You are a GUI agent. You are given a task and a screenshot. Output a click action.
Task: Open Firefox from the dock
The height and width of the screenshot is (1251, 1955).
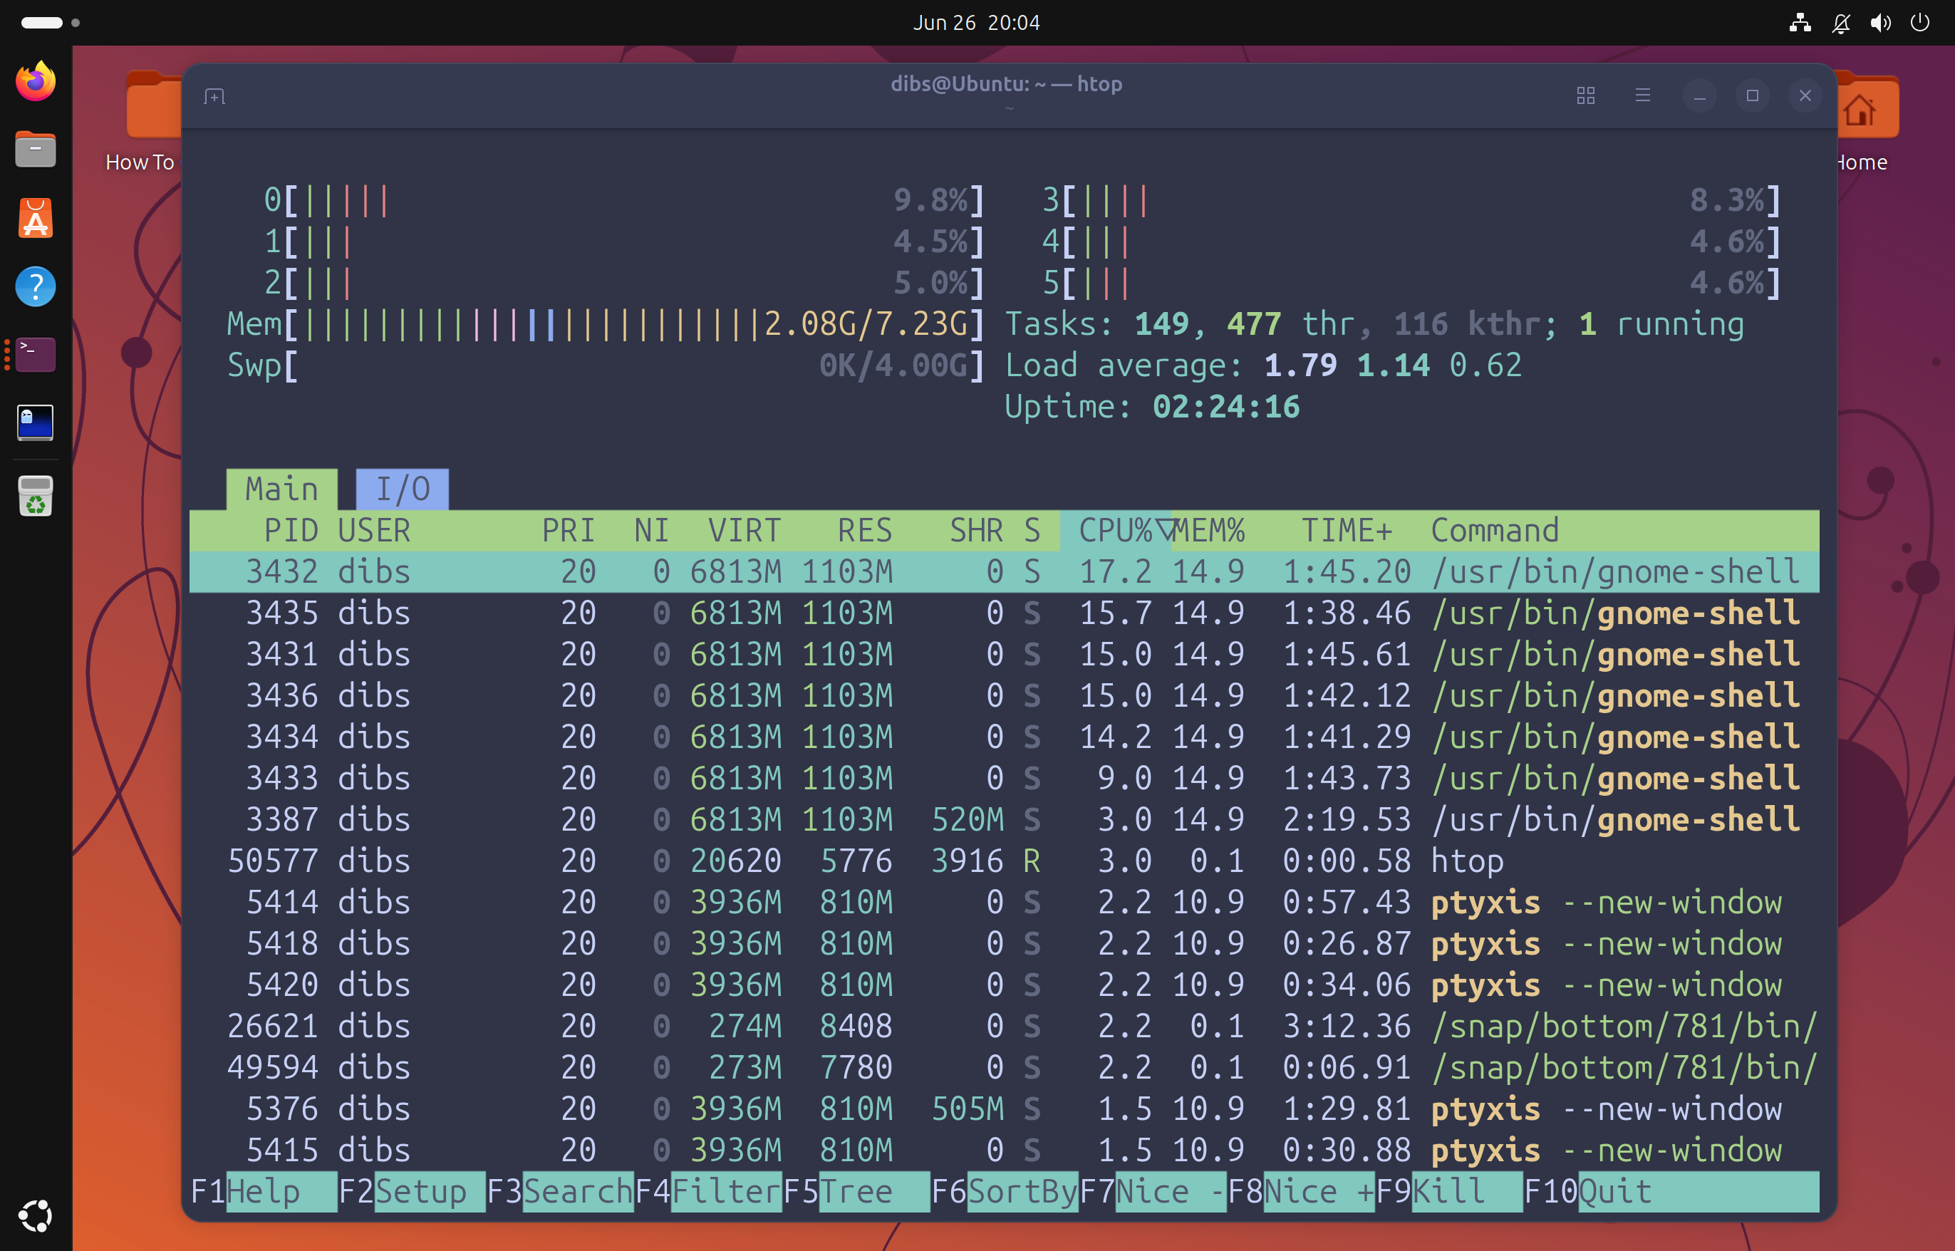(36, 82)
